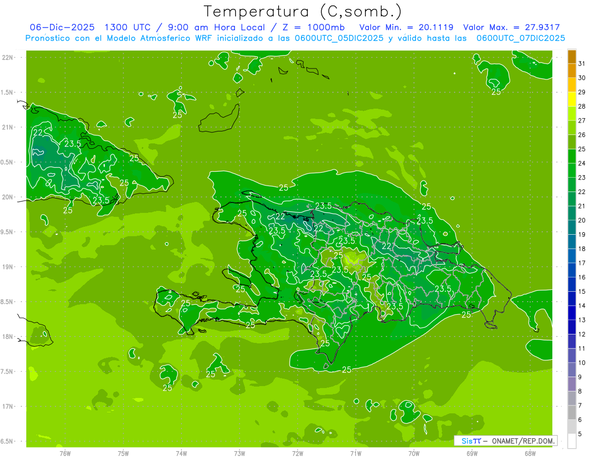Click the '73W' longitude axis label
The height and width of the screenshot is (460, 595).
tap(239, 453)
